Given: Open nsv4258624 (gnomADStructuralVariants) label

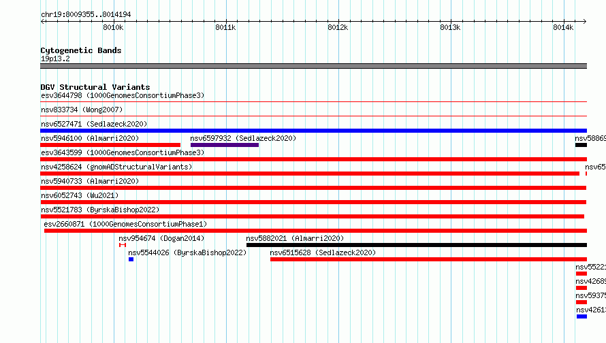Looking at the screenshot, I should (116, 167).
